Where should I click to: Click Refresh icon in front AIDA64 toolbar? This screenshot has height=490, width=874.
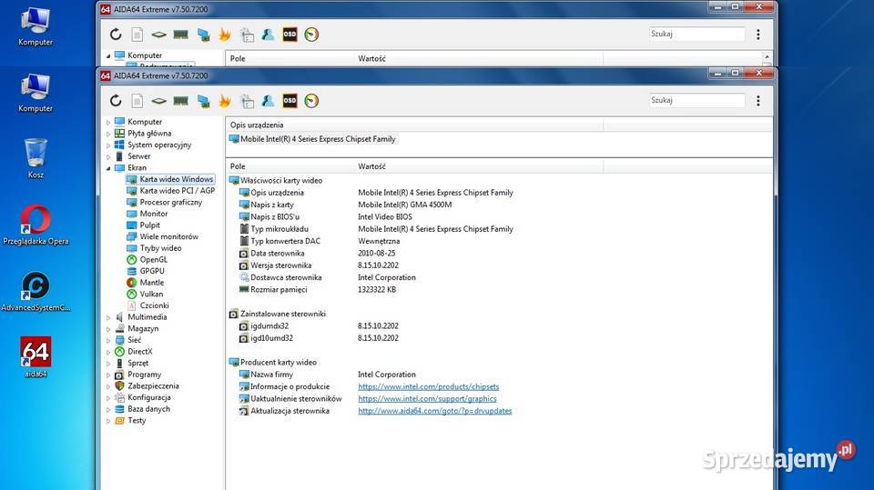click(116, 101)
